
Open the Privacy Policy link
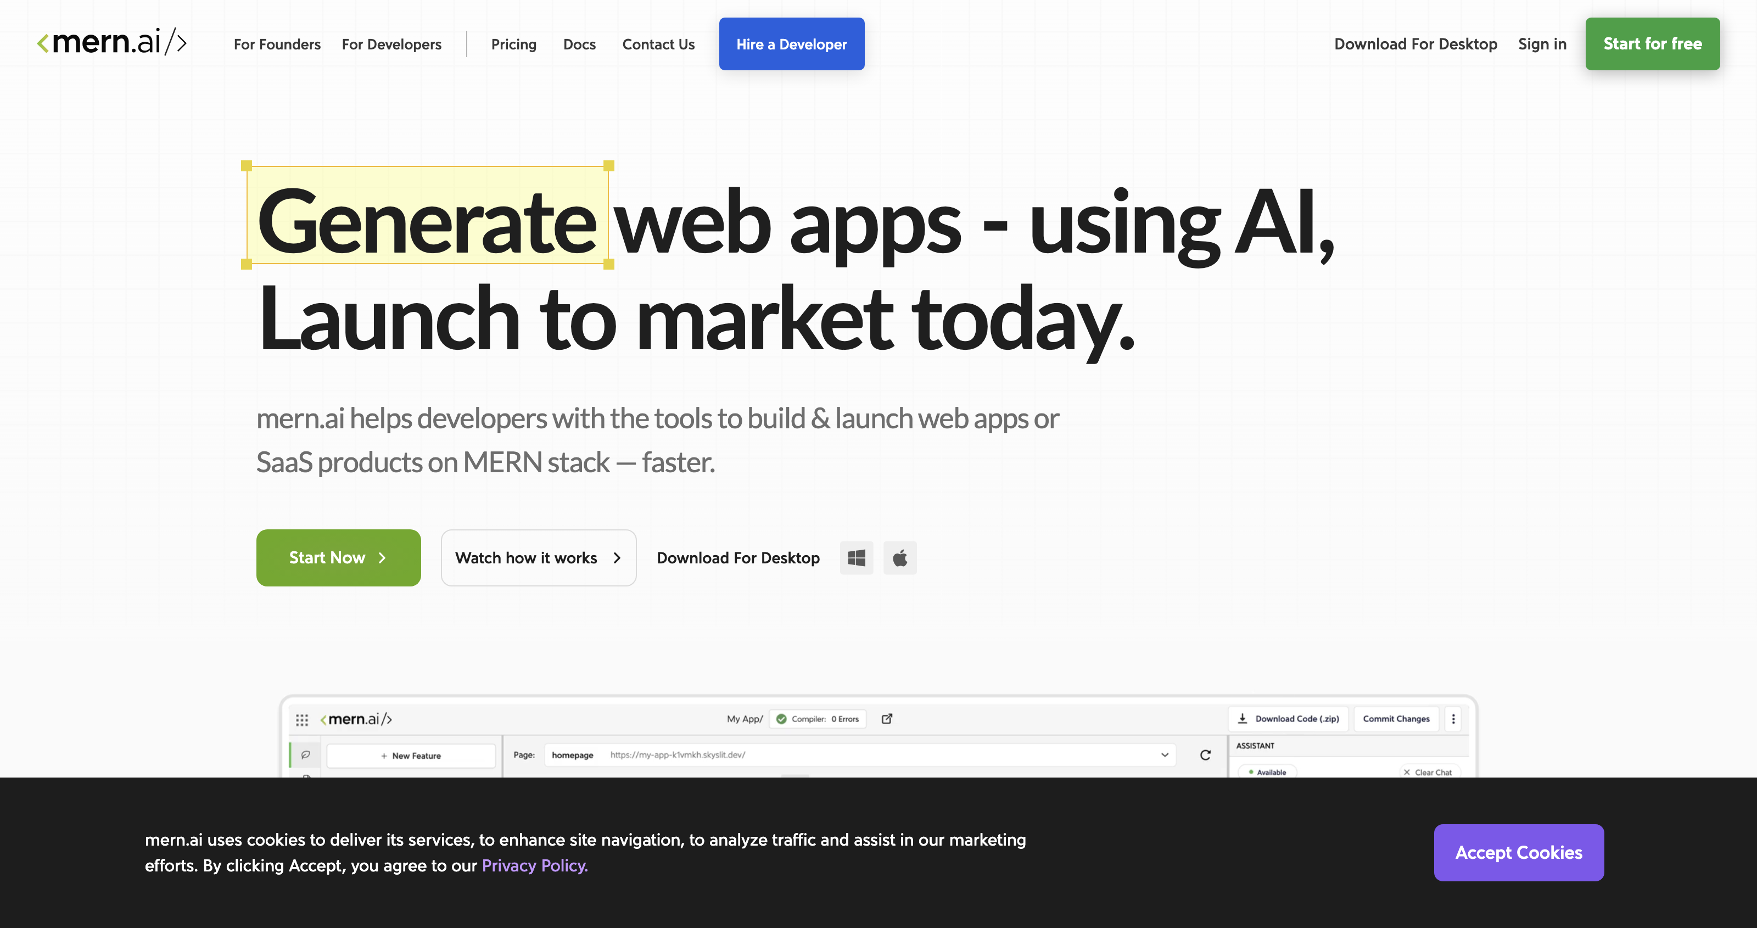click(x=535, y=865)
